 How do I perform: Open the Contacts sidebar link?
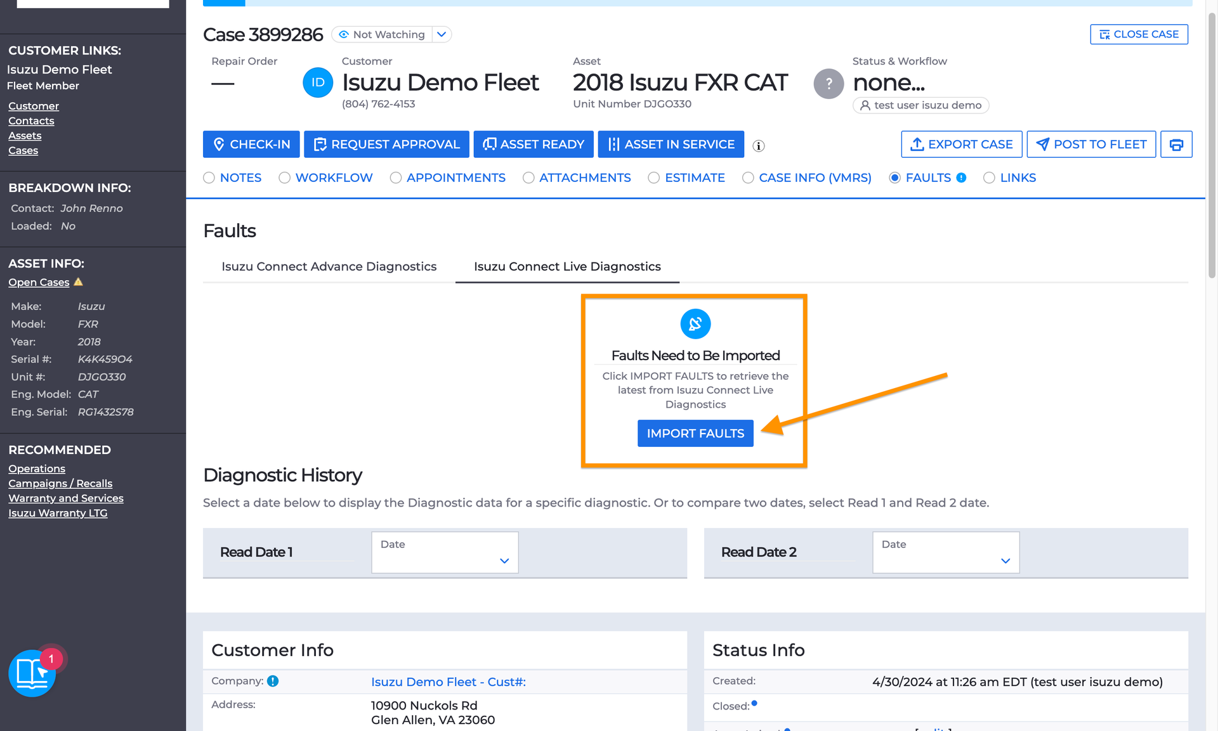tap(31, 121)
